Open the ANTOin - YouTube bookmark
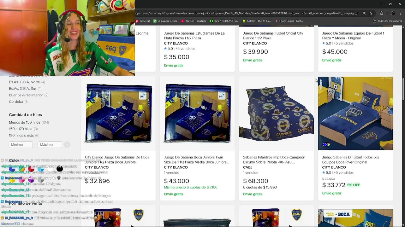 194,21
